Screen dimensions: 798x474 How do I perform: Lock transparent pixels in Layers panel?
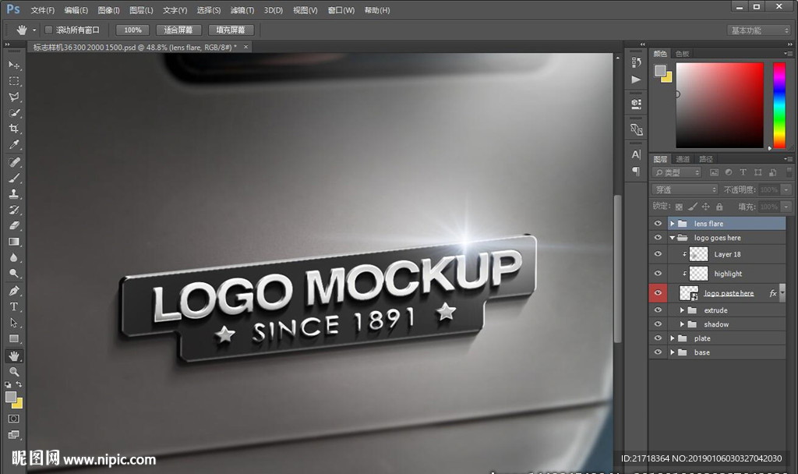point(679,207)
